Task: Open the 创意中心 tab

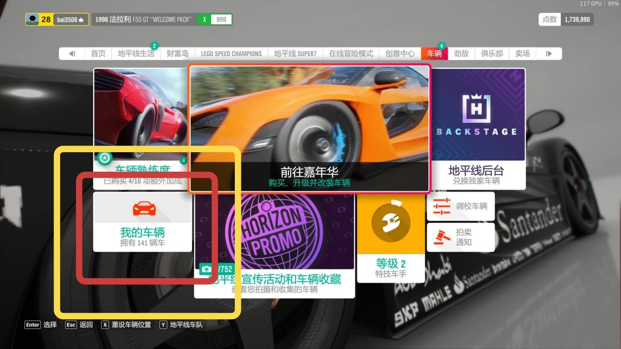Action: pyautogui.click(x=400, y=54)
